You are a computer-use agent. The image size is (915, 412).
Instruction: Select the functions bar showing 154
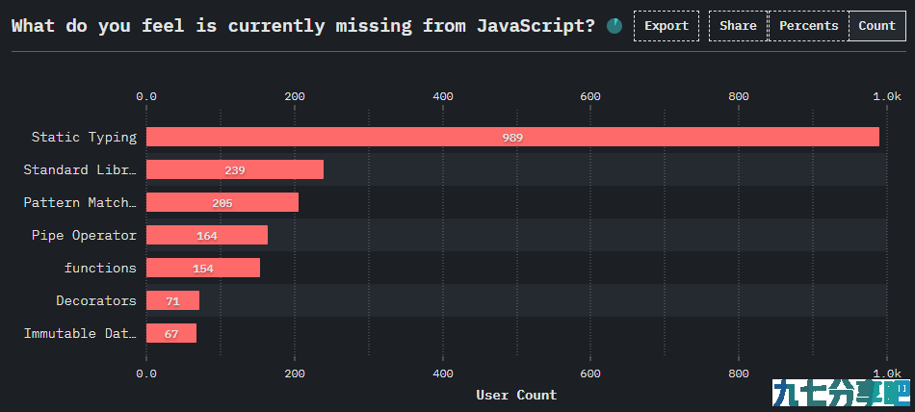(x=203, y=268)
